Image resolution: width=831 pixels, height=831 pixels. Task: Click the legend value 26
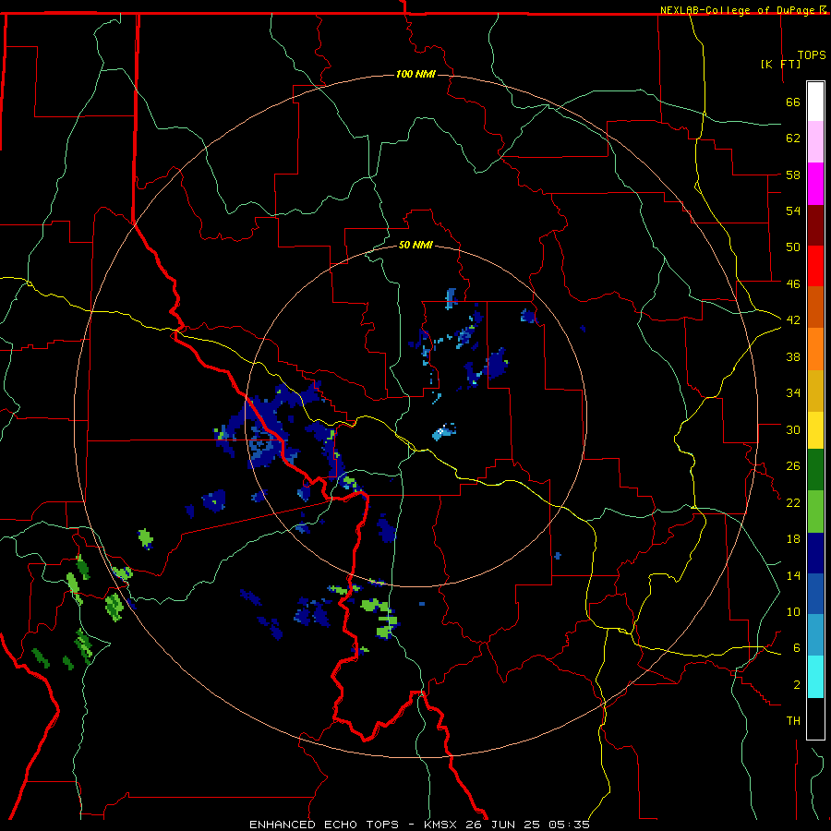[793, 466]
